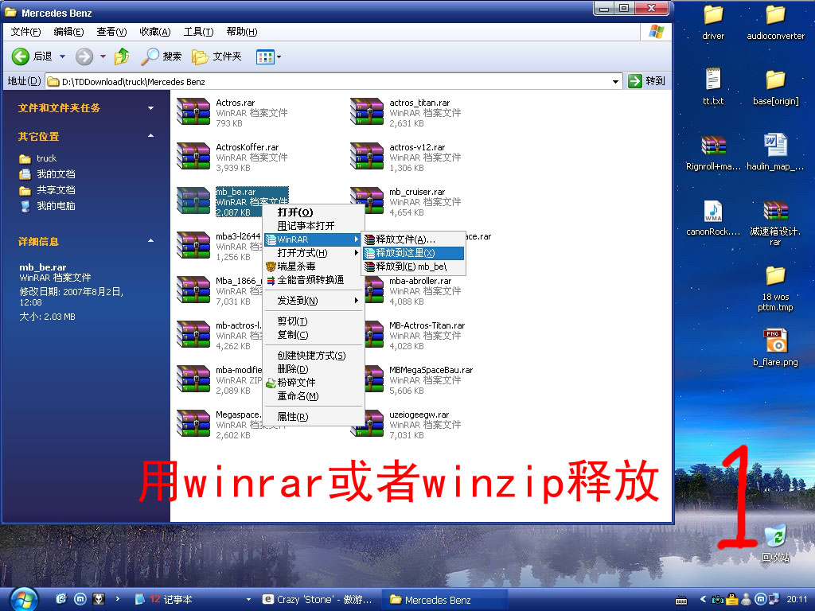This screenshot has height=611, width=815.
Task: Select 释放文件 from the WinRAR submenu
Action: (x=405, y=239)
